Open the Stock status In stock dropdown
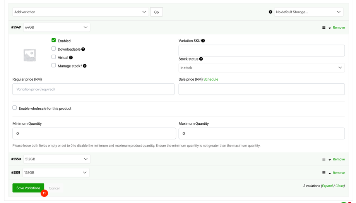This screenshot has width=356, height=203. point(261,68)
